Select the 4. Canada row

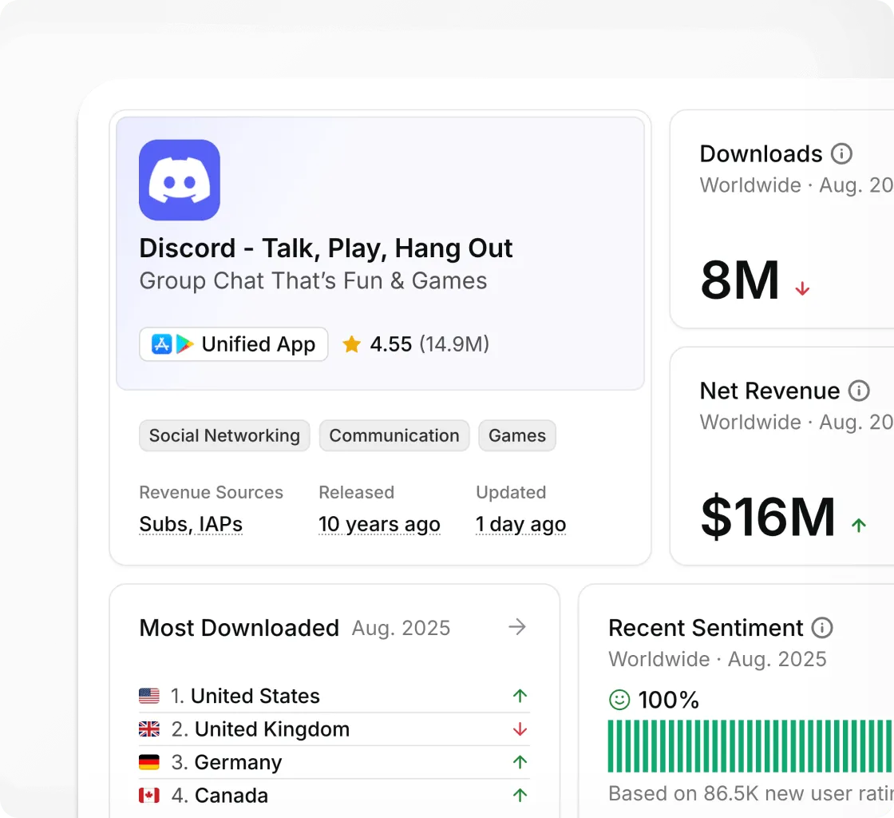pos(334,795)
